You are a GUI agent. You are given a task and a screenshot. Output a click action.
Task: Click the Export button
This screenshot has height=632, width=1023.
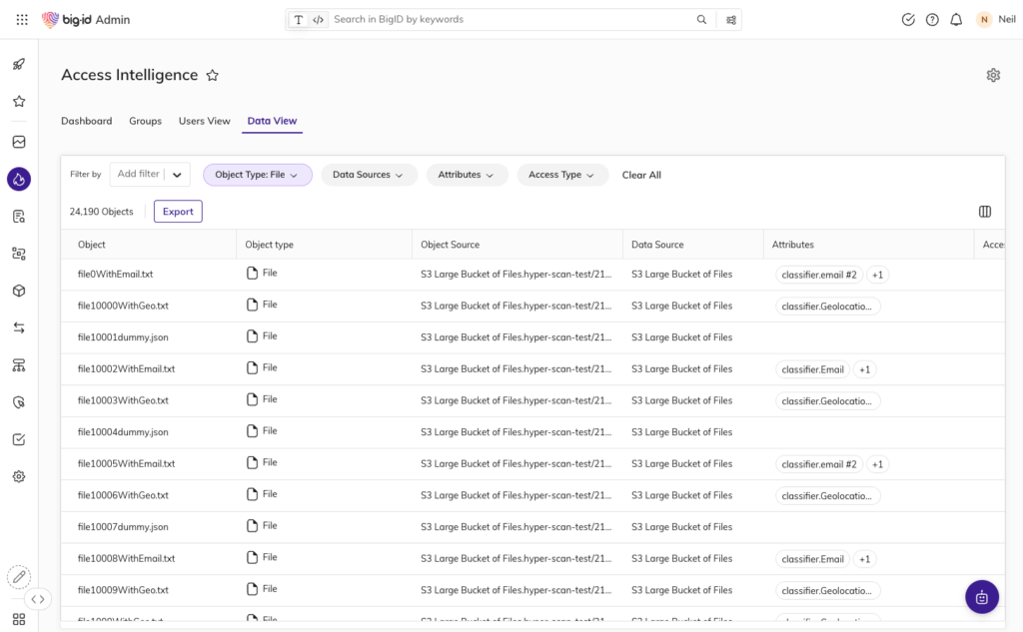(178, 212)
